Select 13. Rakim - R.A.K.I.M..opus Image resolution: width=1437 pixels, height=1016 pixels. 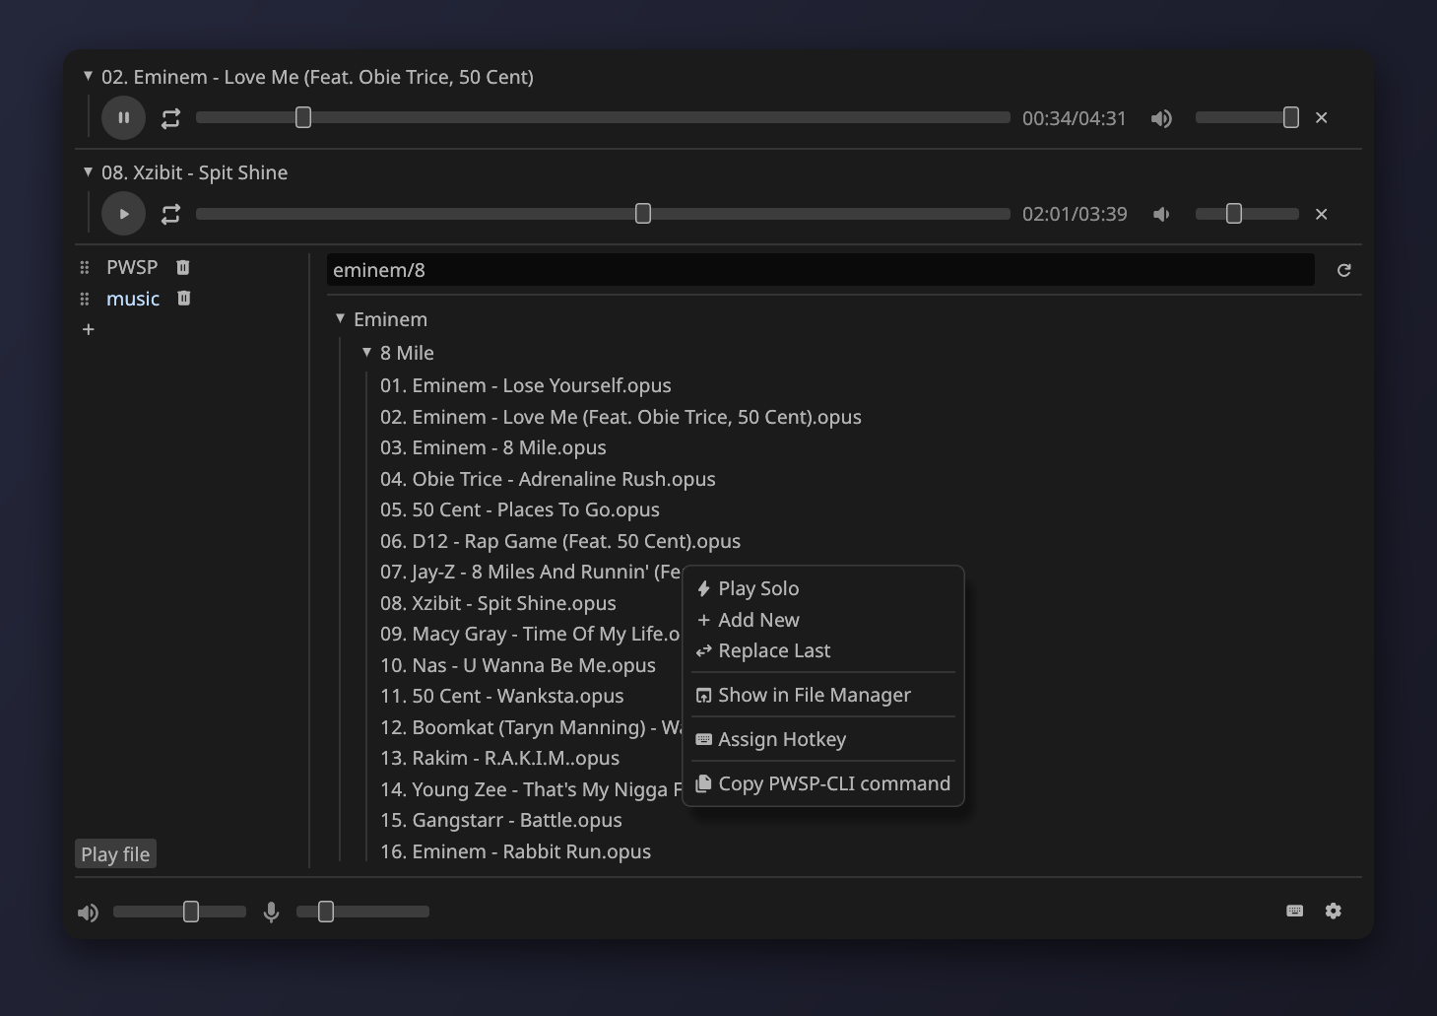(x=500, y=758)
